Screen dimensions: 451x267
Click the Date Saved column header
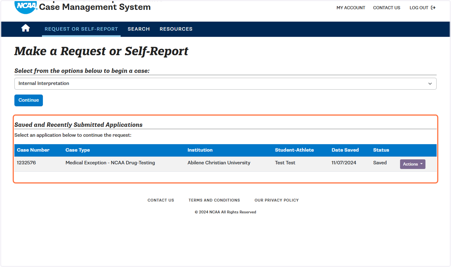pos(345,150)
